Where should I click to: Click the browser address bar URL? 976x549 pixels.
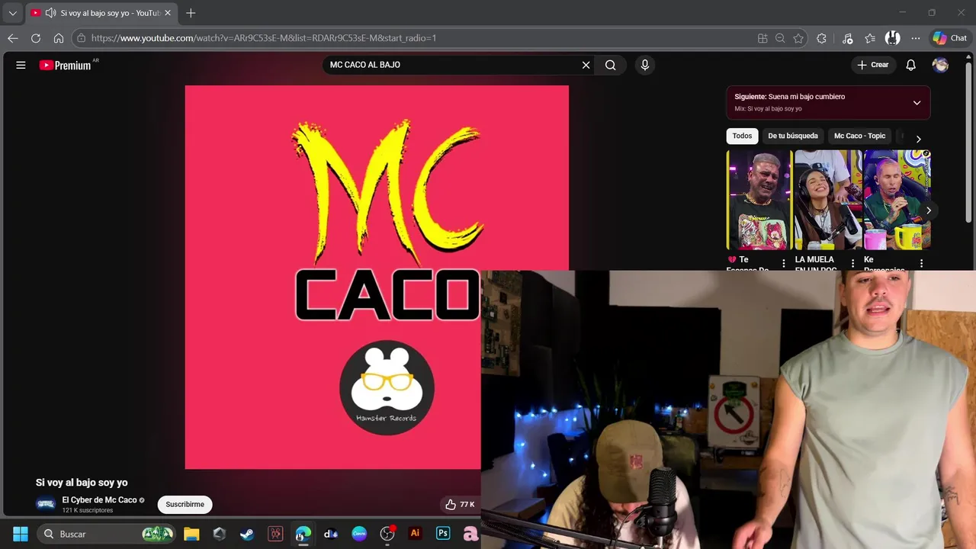[264, 38]
